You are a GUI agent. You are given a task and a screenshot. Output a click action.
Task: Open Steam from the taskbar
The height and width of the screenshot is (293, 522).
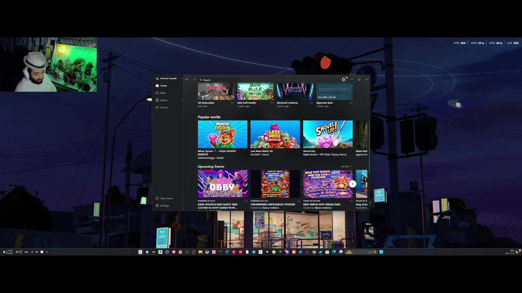[x=321, y=252]
